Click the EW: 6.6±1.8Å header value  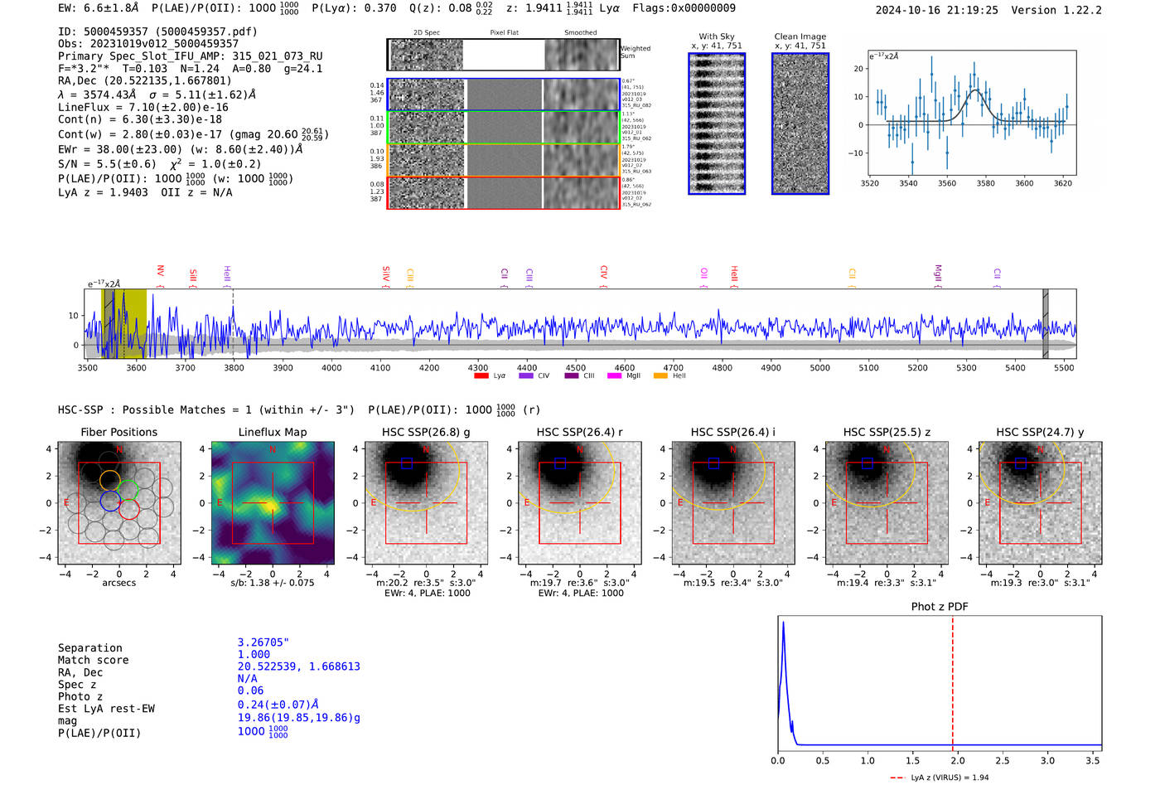pos(99,8)
